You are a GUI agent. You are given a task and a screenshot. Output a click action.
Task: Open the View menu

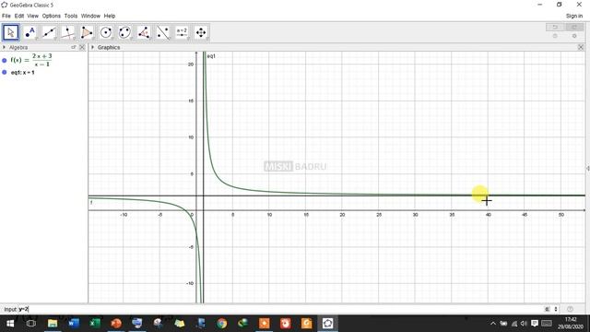[x=33, y=16]
